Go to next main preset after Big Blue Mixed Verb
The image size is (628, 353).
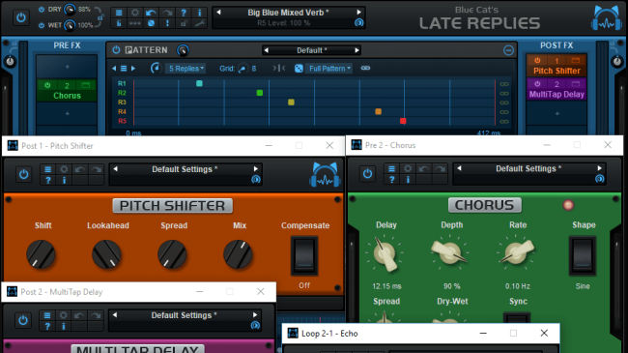pos(358,13)
